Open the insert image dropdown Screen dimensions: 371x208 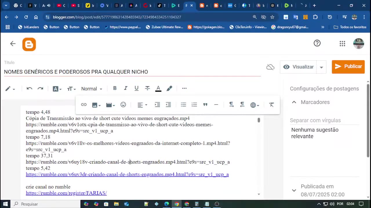click(96, 105)
